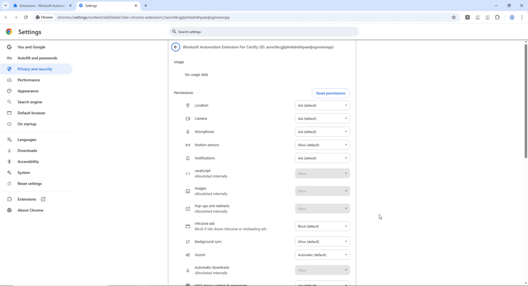Viewport: 528px width, 286px height.
Task: Open Appearance settings
Action: coord(37,91)
